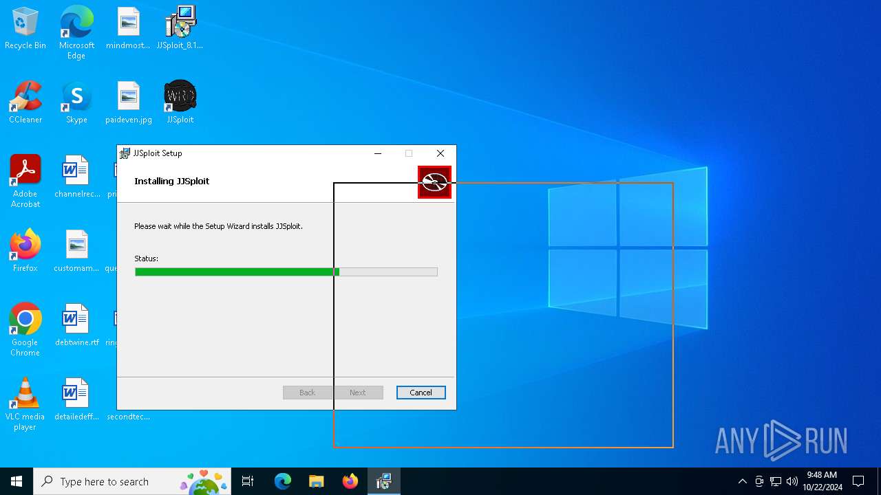This screenshot has width=881, height=495.
Task: Click the Cancel button in JJSploit Setup
Action: (x=421, y=393)
